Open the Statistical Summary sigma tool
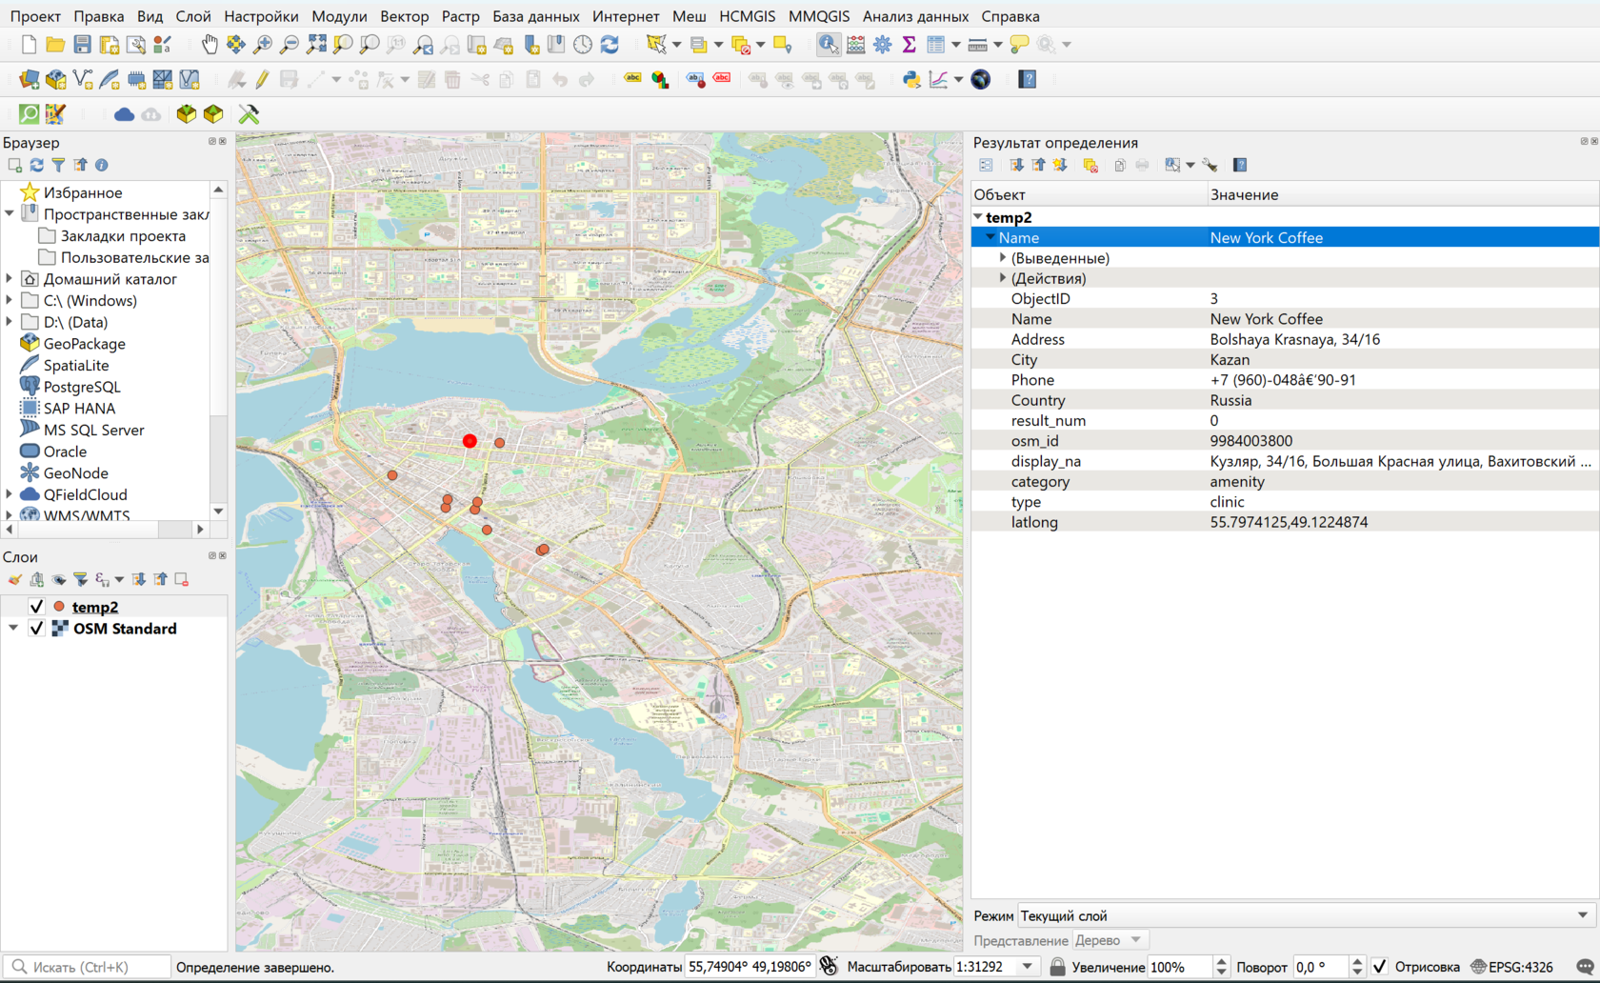The height and width of the screenshot is (983, 1600). pyautogui.click(x=909, y=44)
